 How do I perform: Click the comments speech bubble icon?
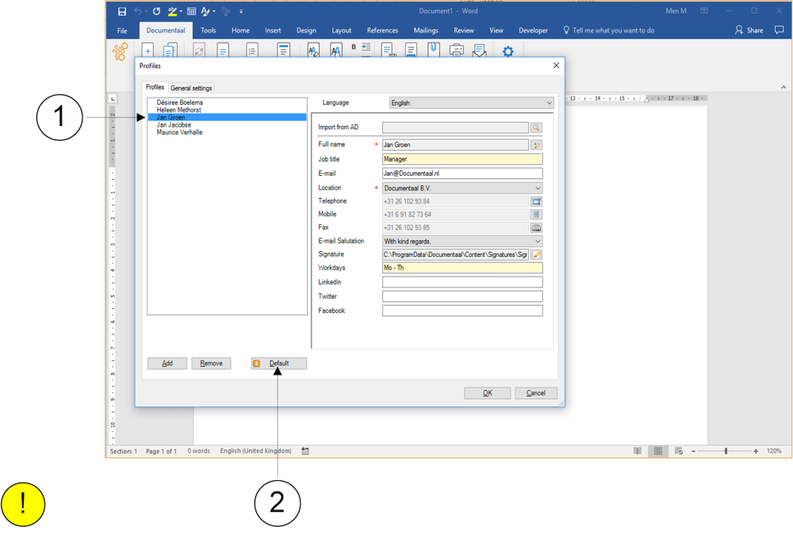[779, 30]
